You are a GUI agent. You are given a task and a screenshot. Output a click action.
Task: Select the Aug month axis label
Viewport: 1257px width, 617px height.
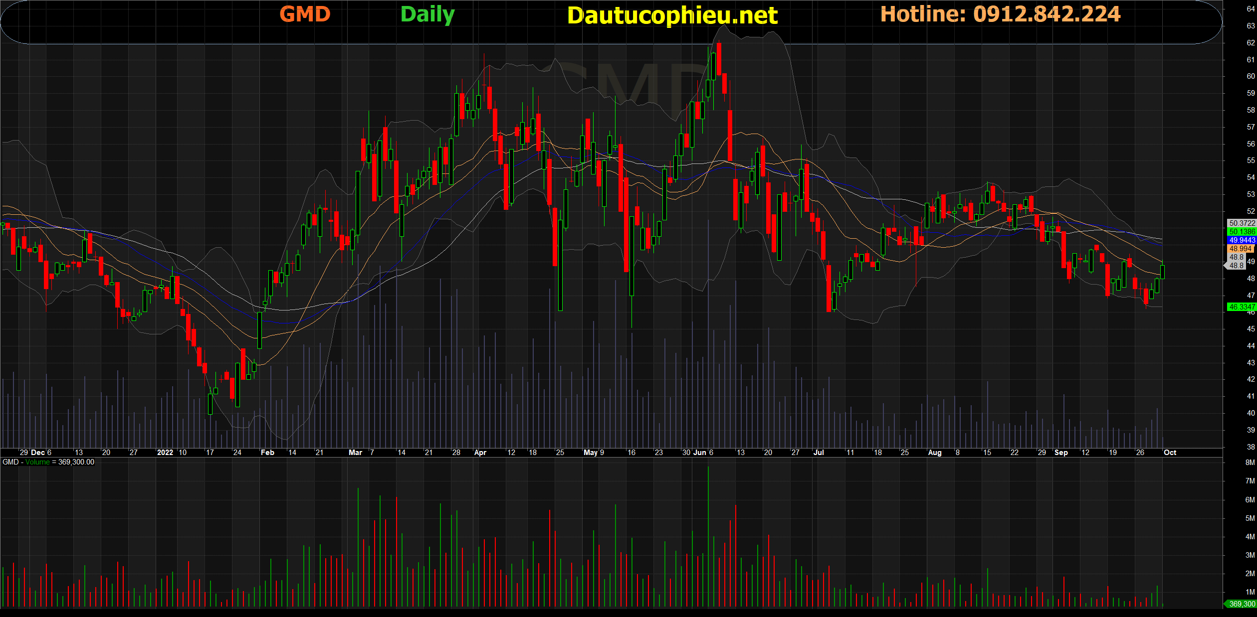click(x=934, y=453)
